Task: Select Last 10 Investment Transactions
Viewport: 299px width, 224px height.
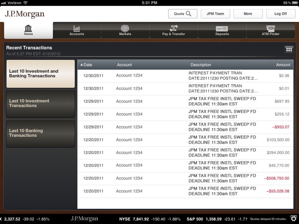Action: 41,103
